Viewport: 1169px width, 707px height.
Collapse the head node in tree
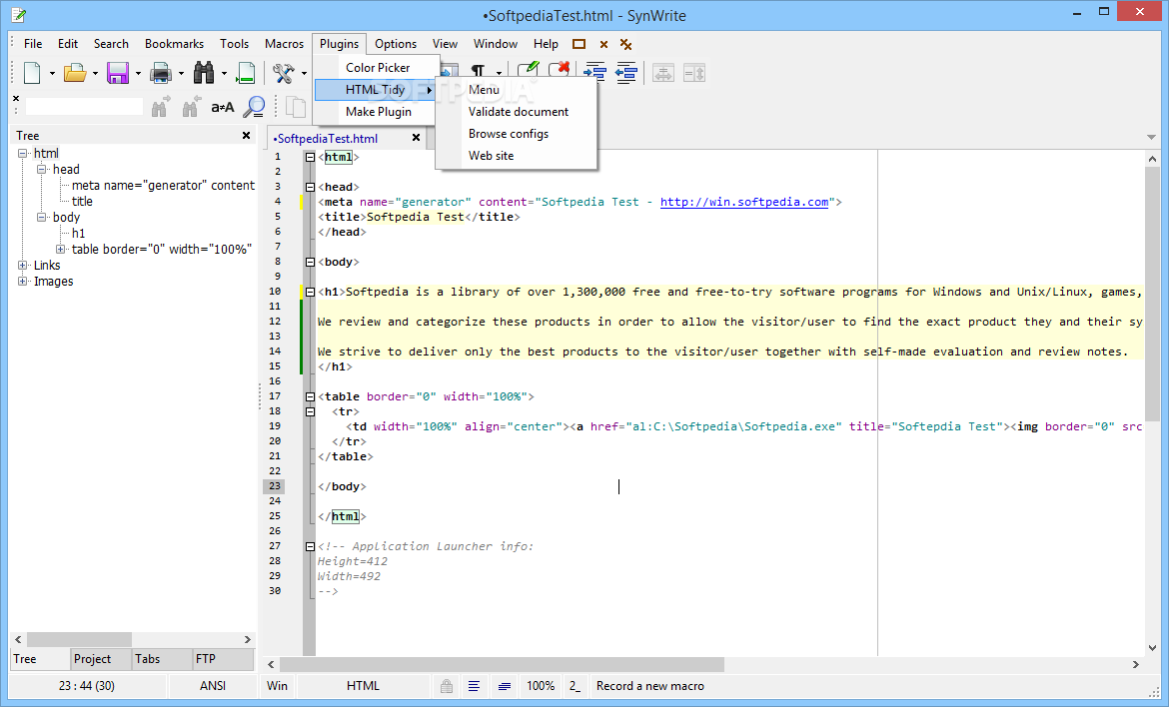[x=42, y=169]
